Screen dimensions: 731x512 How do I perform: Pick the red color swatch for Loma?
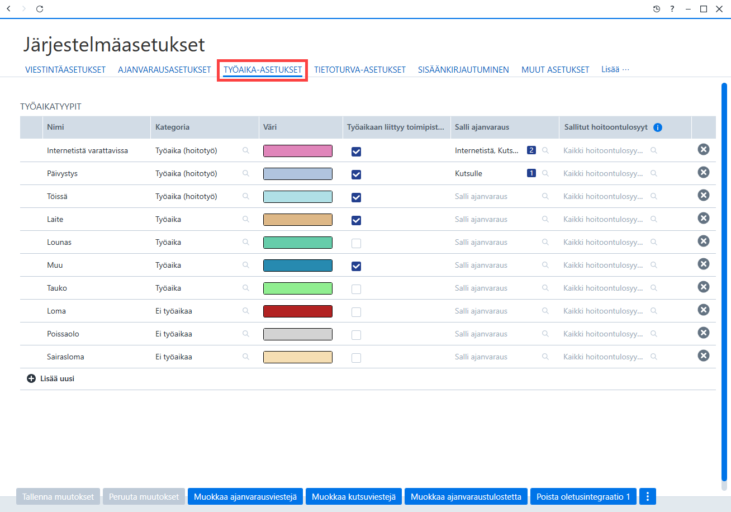(x=298, y=311)
